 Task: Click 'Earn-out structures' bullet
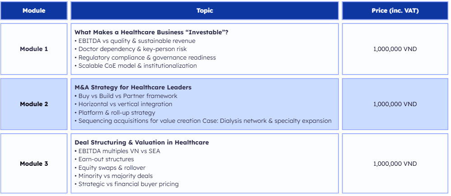point(106,159)
